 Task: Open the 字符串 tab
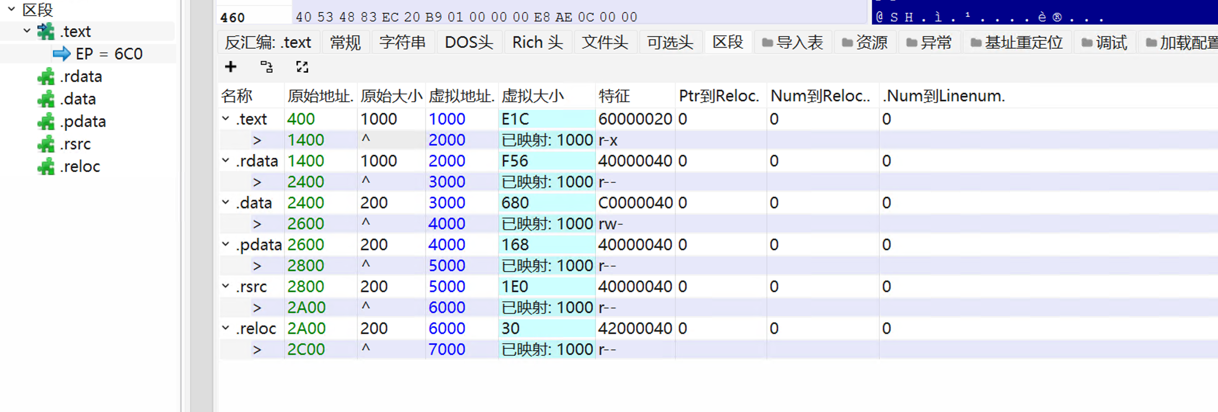point(402,43)
